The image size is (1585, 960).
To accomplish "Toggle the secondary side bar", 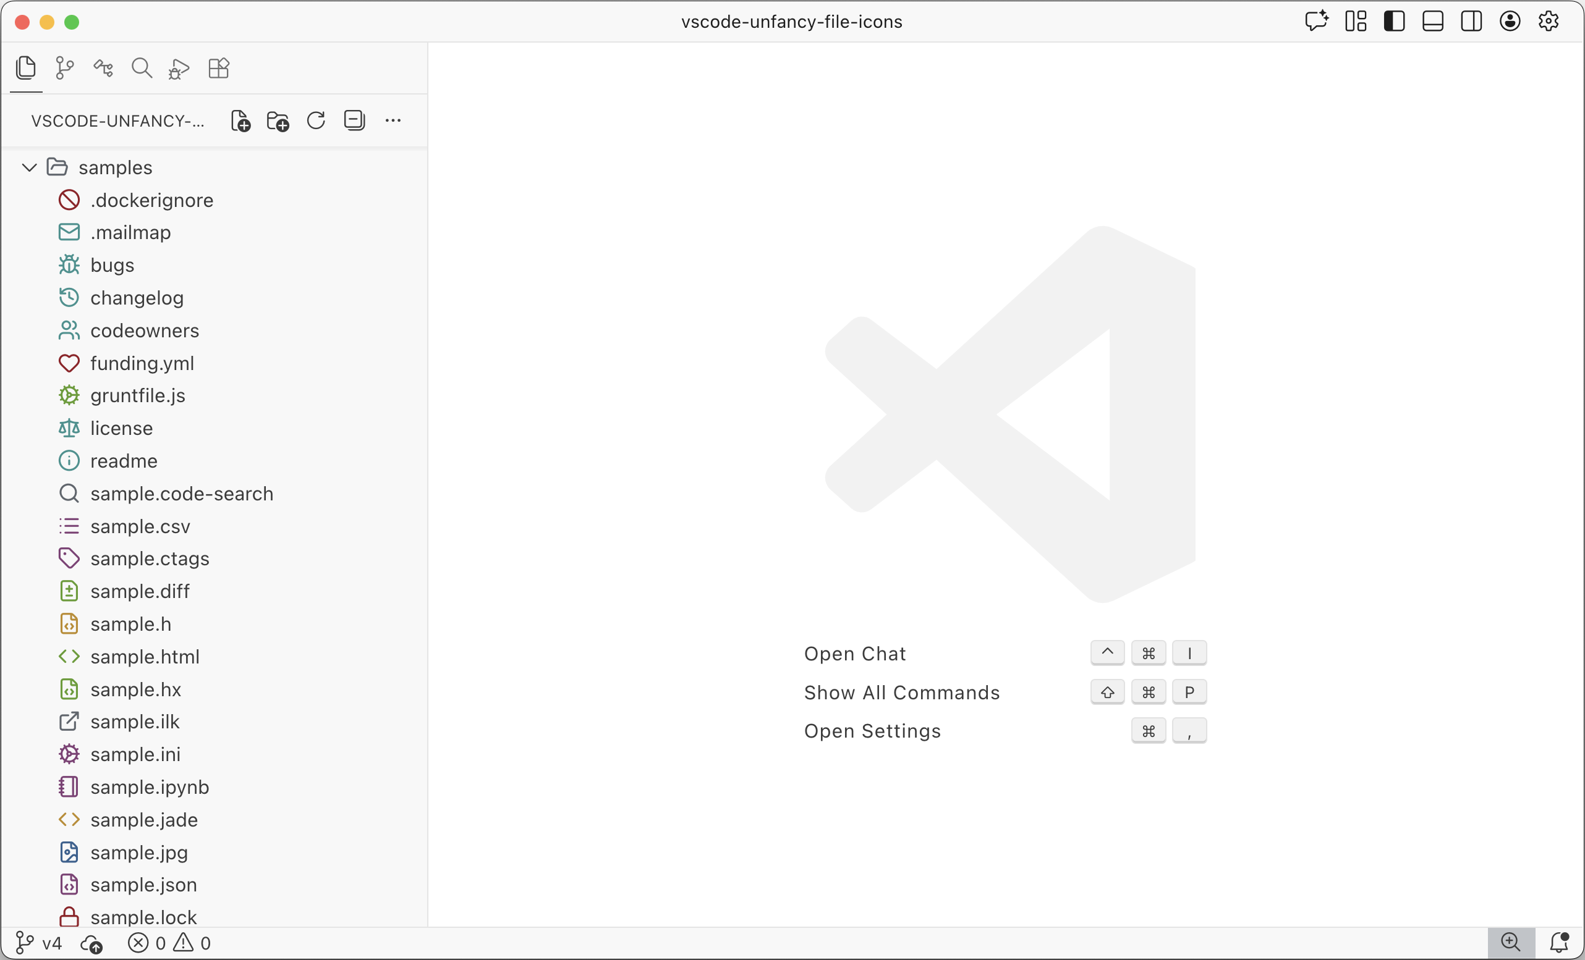I will (1471, 21).
